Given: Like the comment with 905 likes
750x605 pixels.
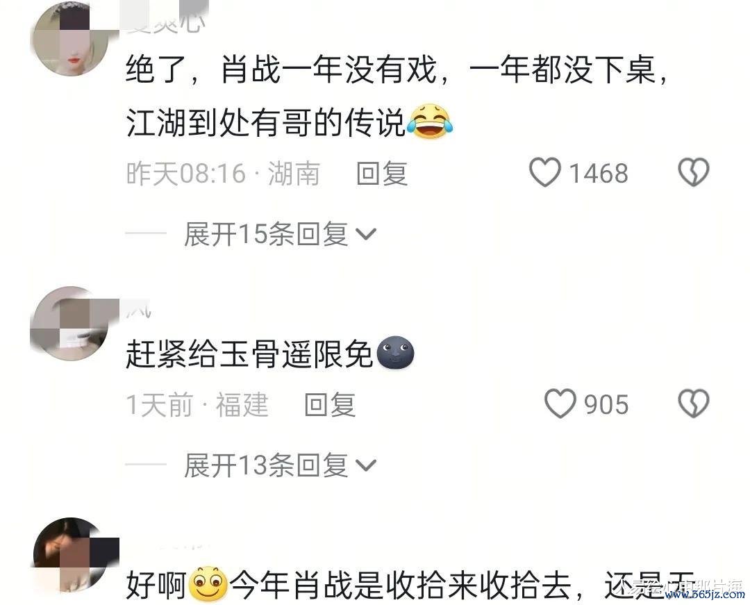Looking at the screenshot, I should 560,404.
